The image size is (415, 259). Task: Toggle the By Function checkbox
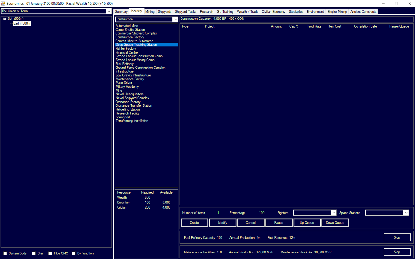pos(74,253)
